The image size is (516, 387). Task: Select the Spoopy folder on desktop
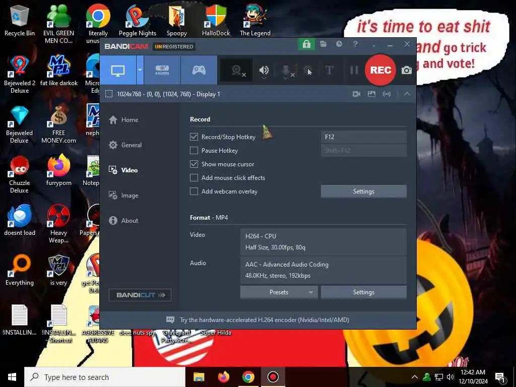pos(177,21)
